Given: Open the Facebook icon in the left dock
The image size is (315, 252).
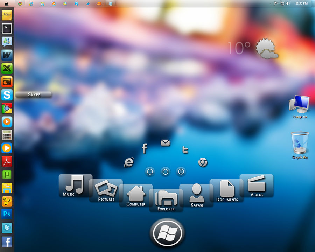Looking at the screenshot, I should (7, 241).
